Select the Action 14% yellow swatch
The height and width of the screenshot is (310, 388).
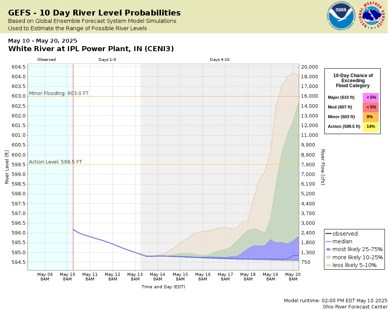coord(371,127)
